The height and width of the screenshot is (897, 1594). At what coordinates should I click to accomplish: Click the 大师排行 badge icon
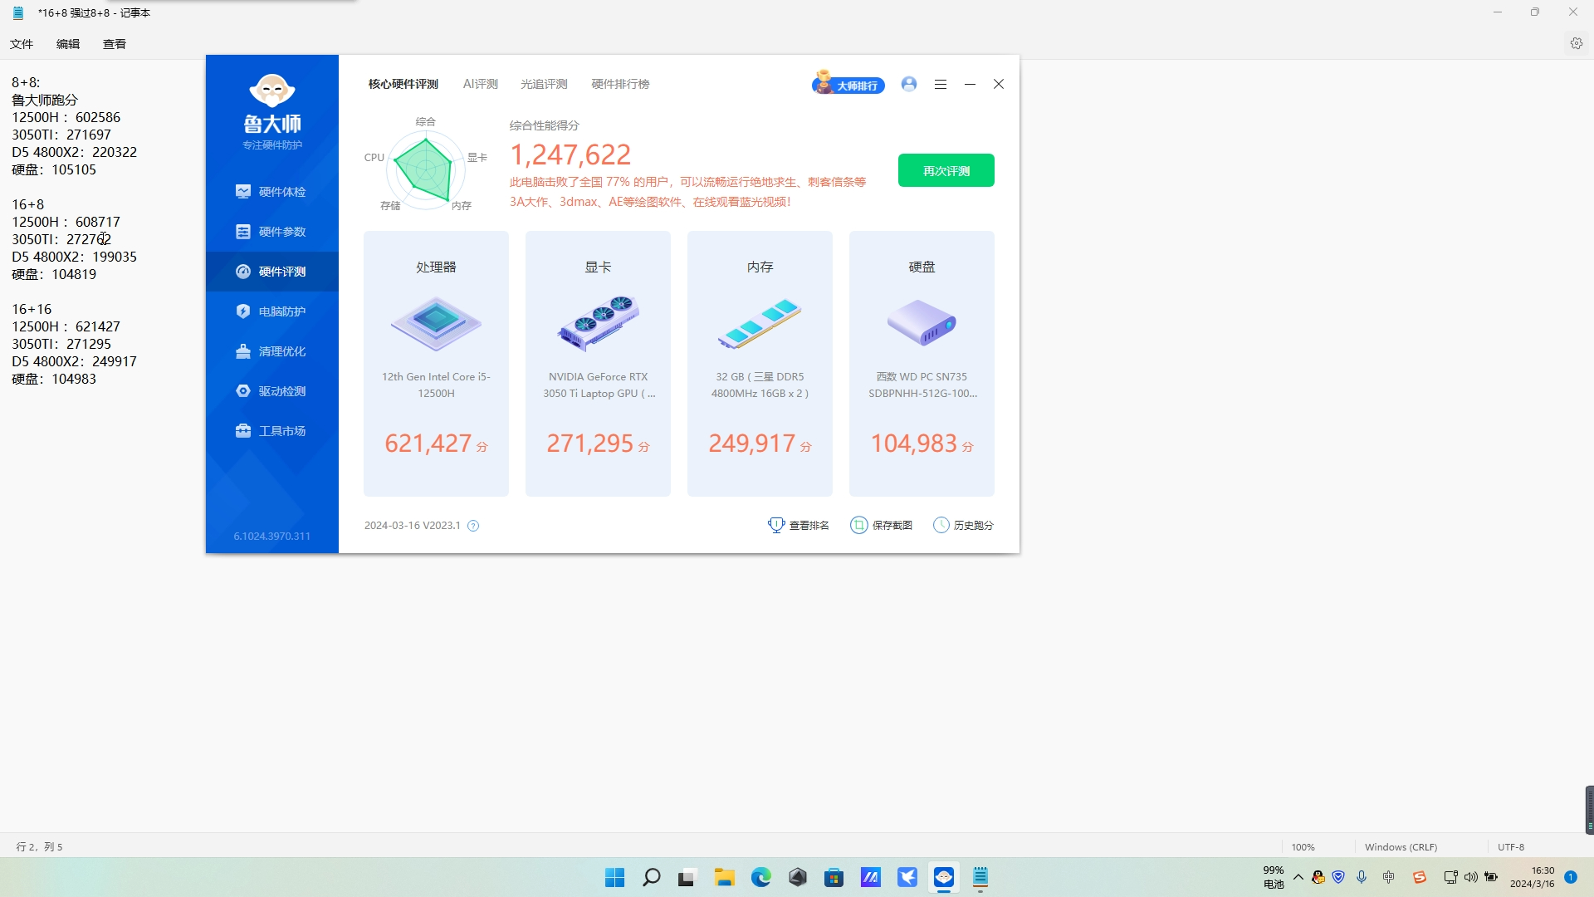[848, 84]
